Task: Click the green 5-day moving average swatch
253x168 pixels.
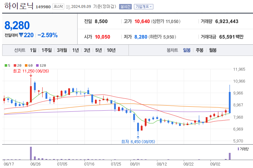Action: (6, 66)
